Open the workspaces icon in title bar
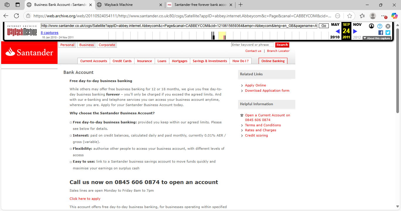Image resolution: width=401 pixels, height=211 pixels. (x=7, y=5)
